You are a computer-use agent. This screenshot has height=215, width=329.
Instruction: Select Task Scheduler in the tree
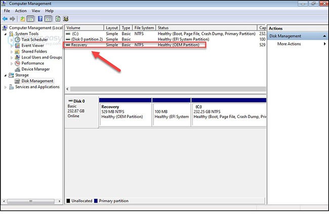click(x=34, y=39)
